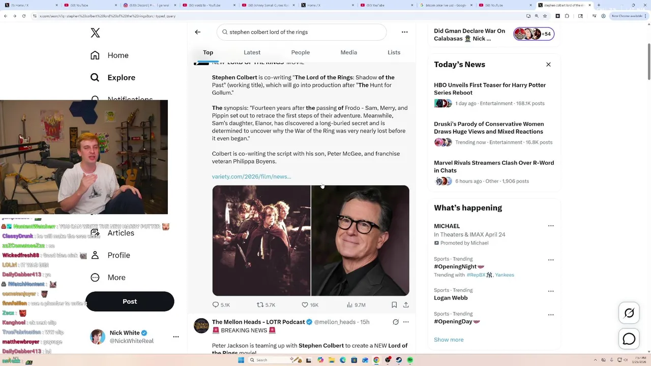Open more options on Mellon Heads post

[x=406, y=322]
